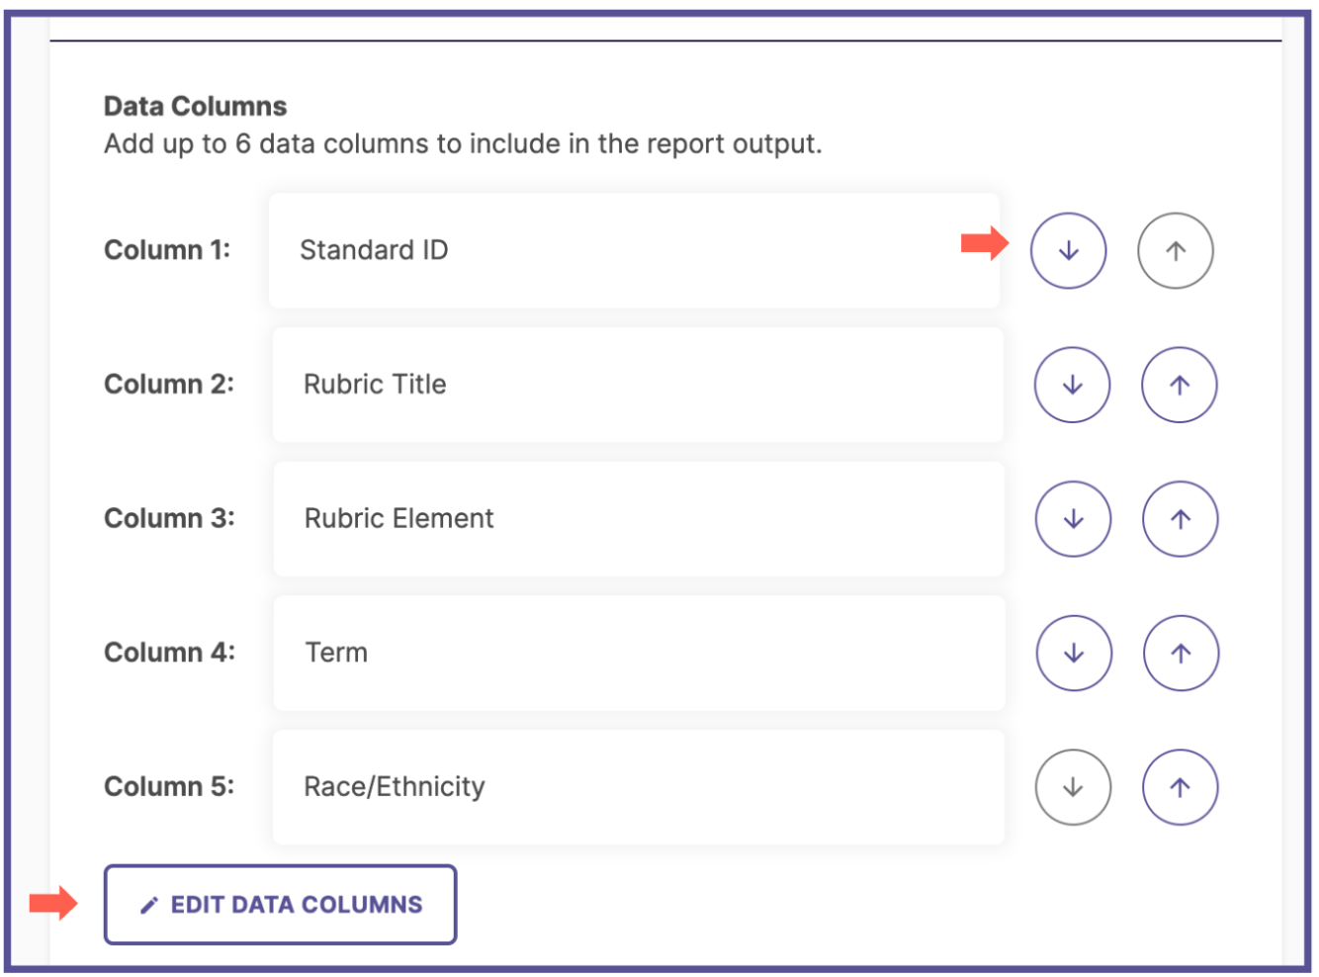Move Standard ID column down
Screen dimensions: 1319x977
tap(1068, 251)
